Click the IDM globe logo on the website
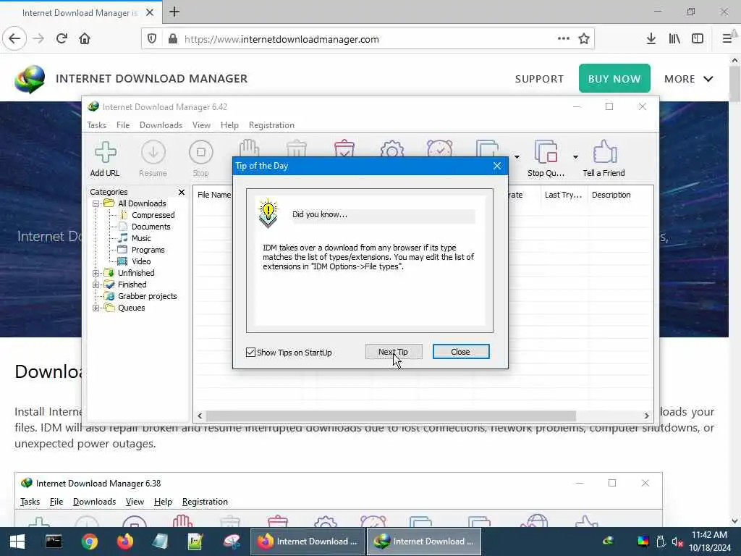This screenshot has width=741, height=556. [29, 79]
